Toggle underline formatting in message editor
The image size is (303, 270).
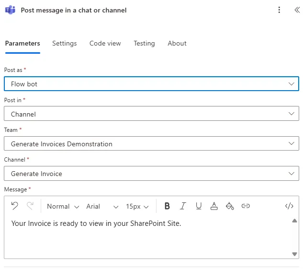(x=199, y=206)
